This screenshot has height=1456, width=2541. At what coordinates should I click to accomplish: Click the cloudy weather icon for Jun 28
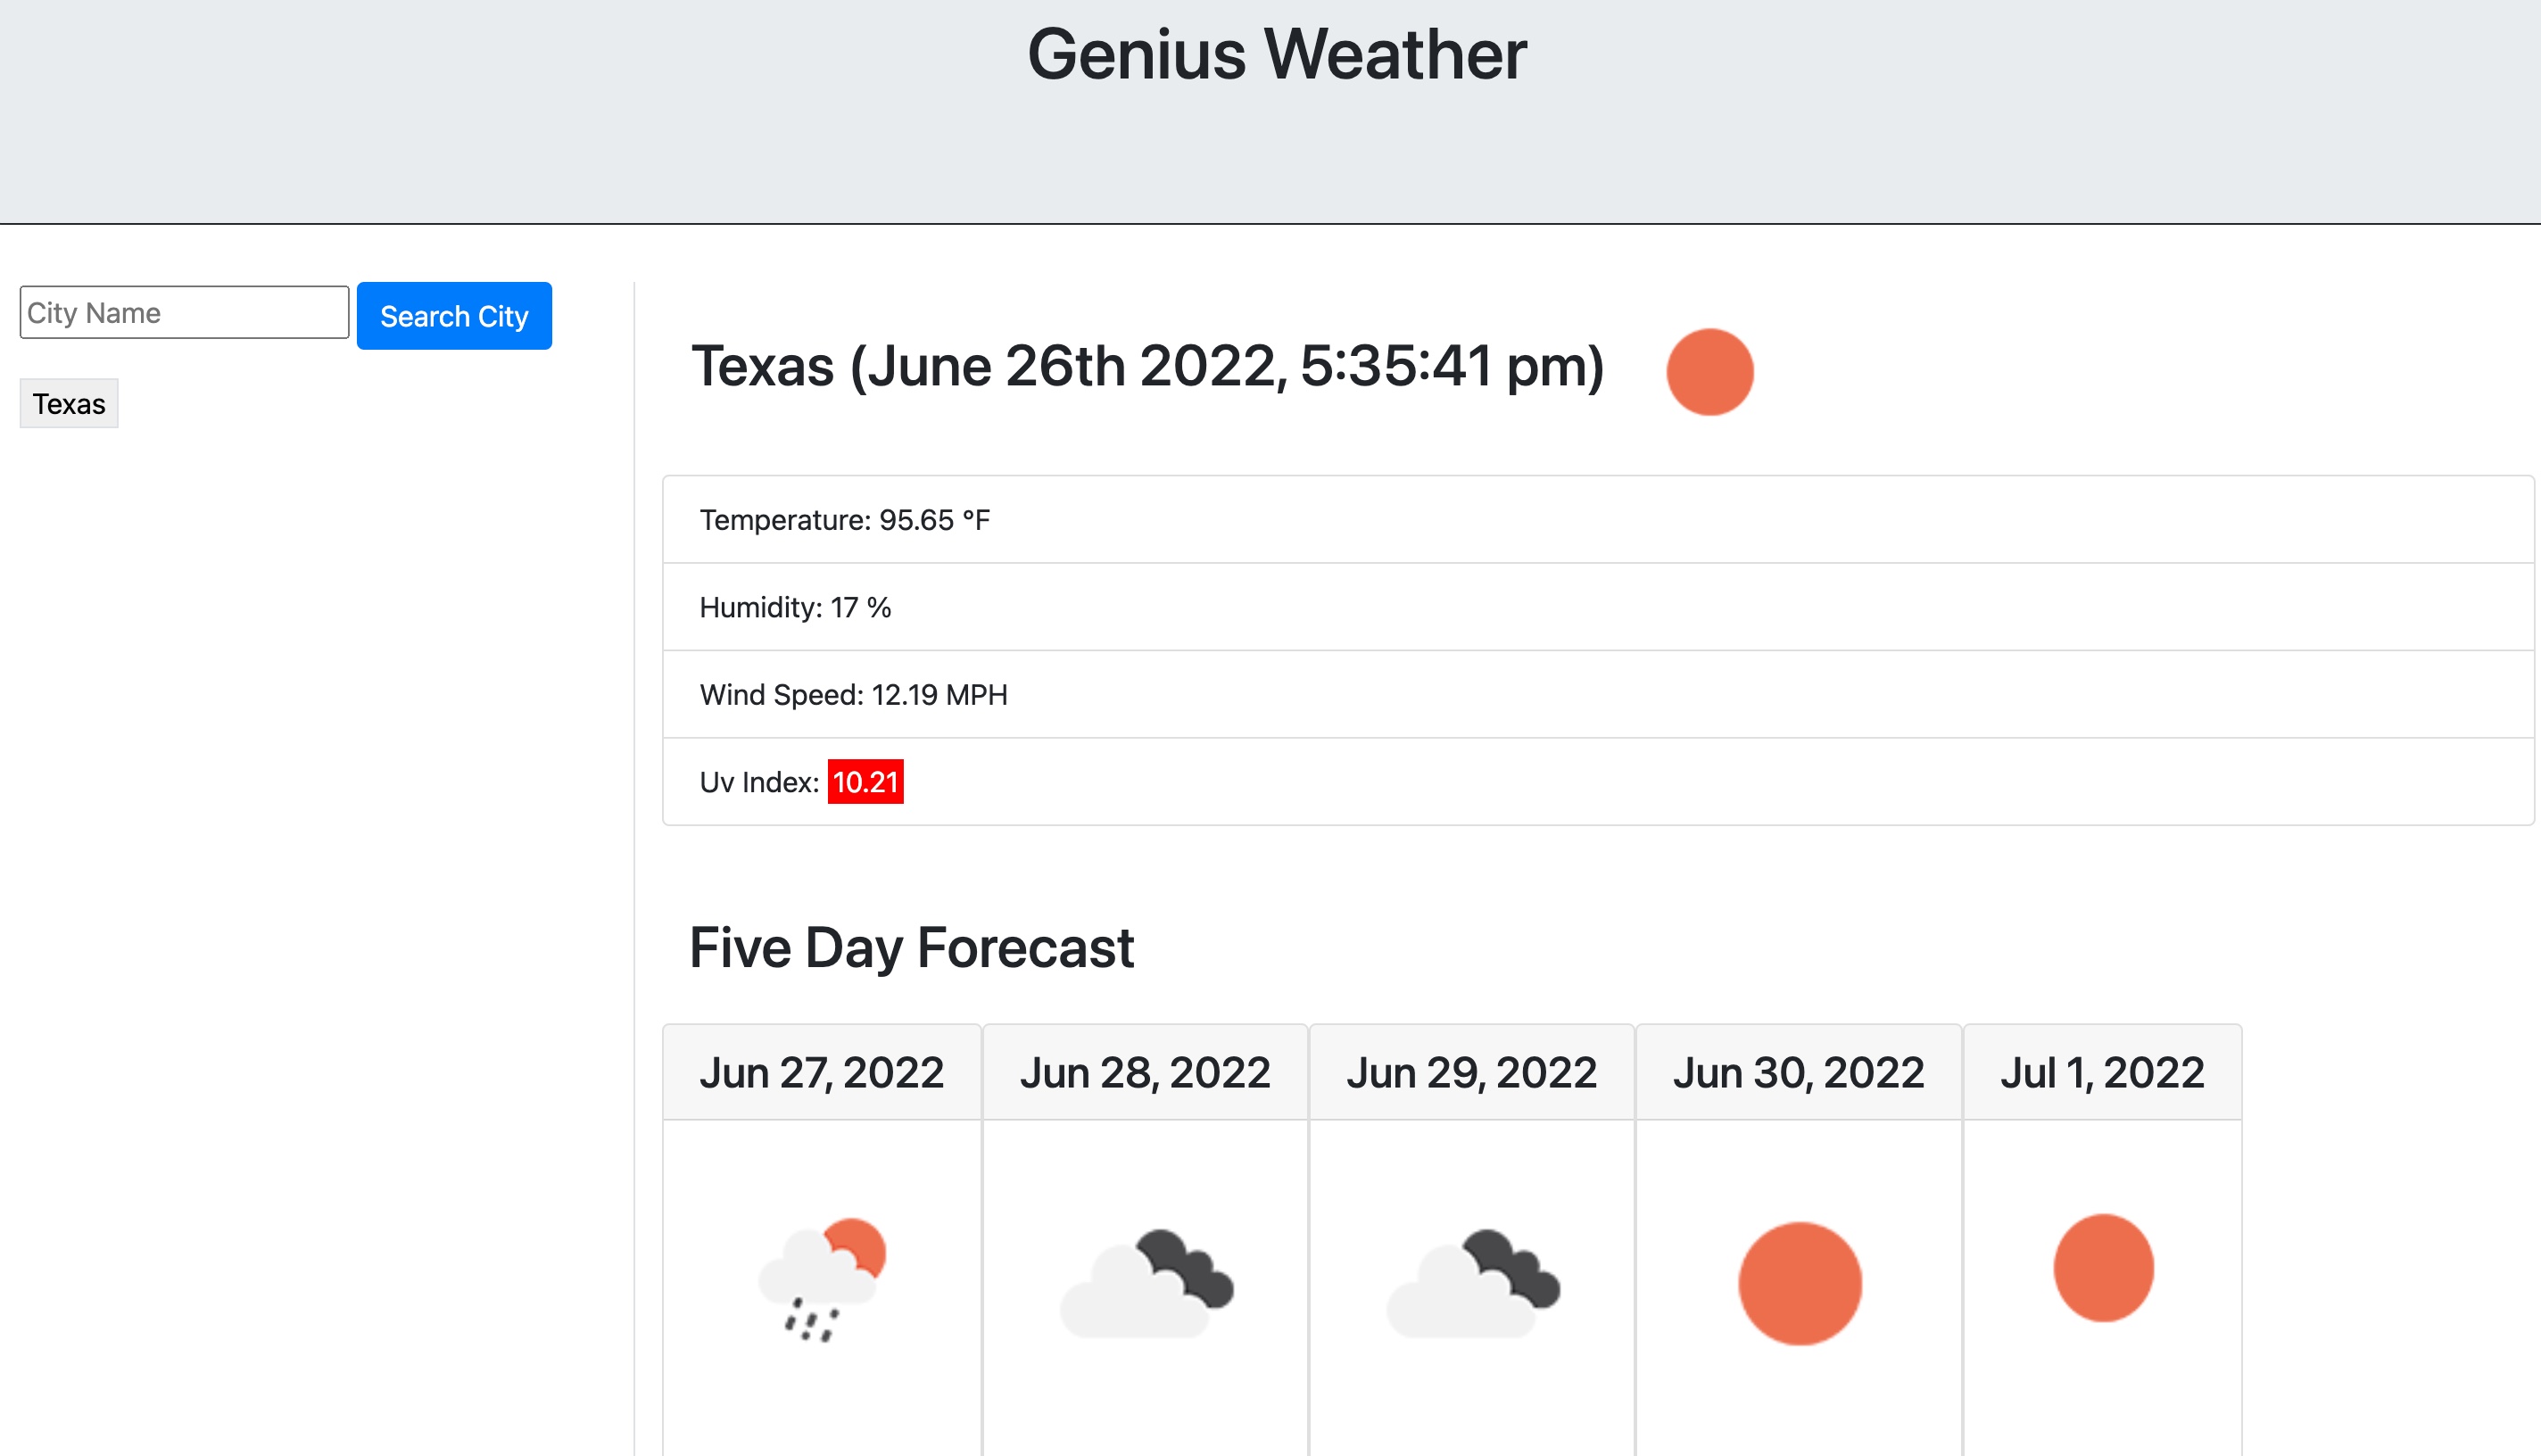(x=1146, y=1290)
